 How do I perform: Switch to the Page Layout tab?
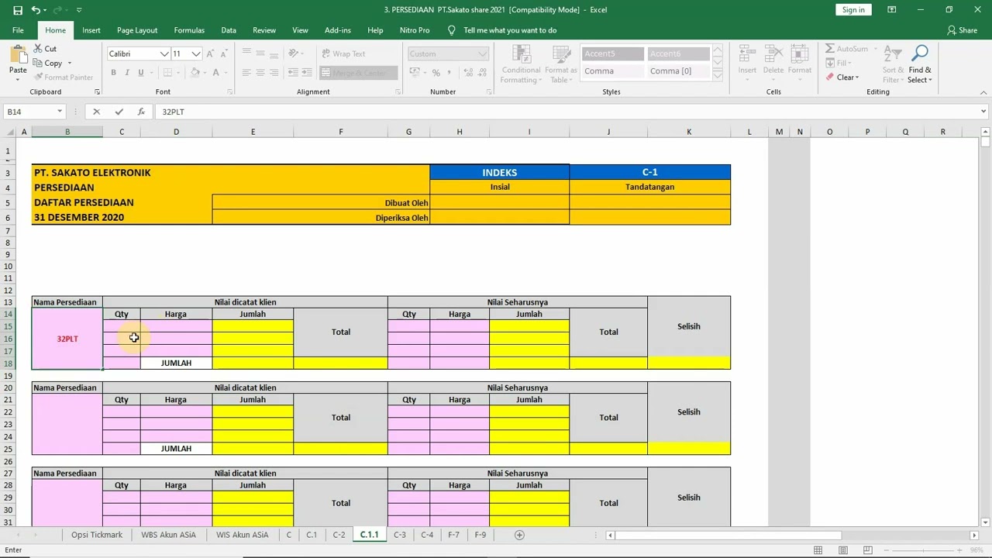(x=137, y=30)
